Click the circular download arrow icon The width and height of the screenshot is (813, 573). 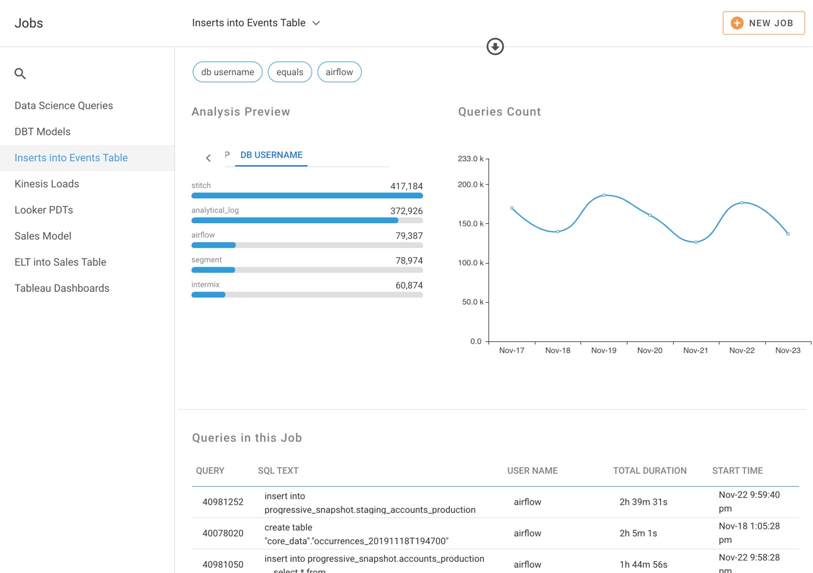click(495, 46)
